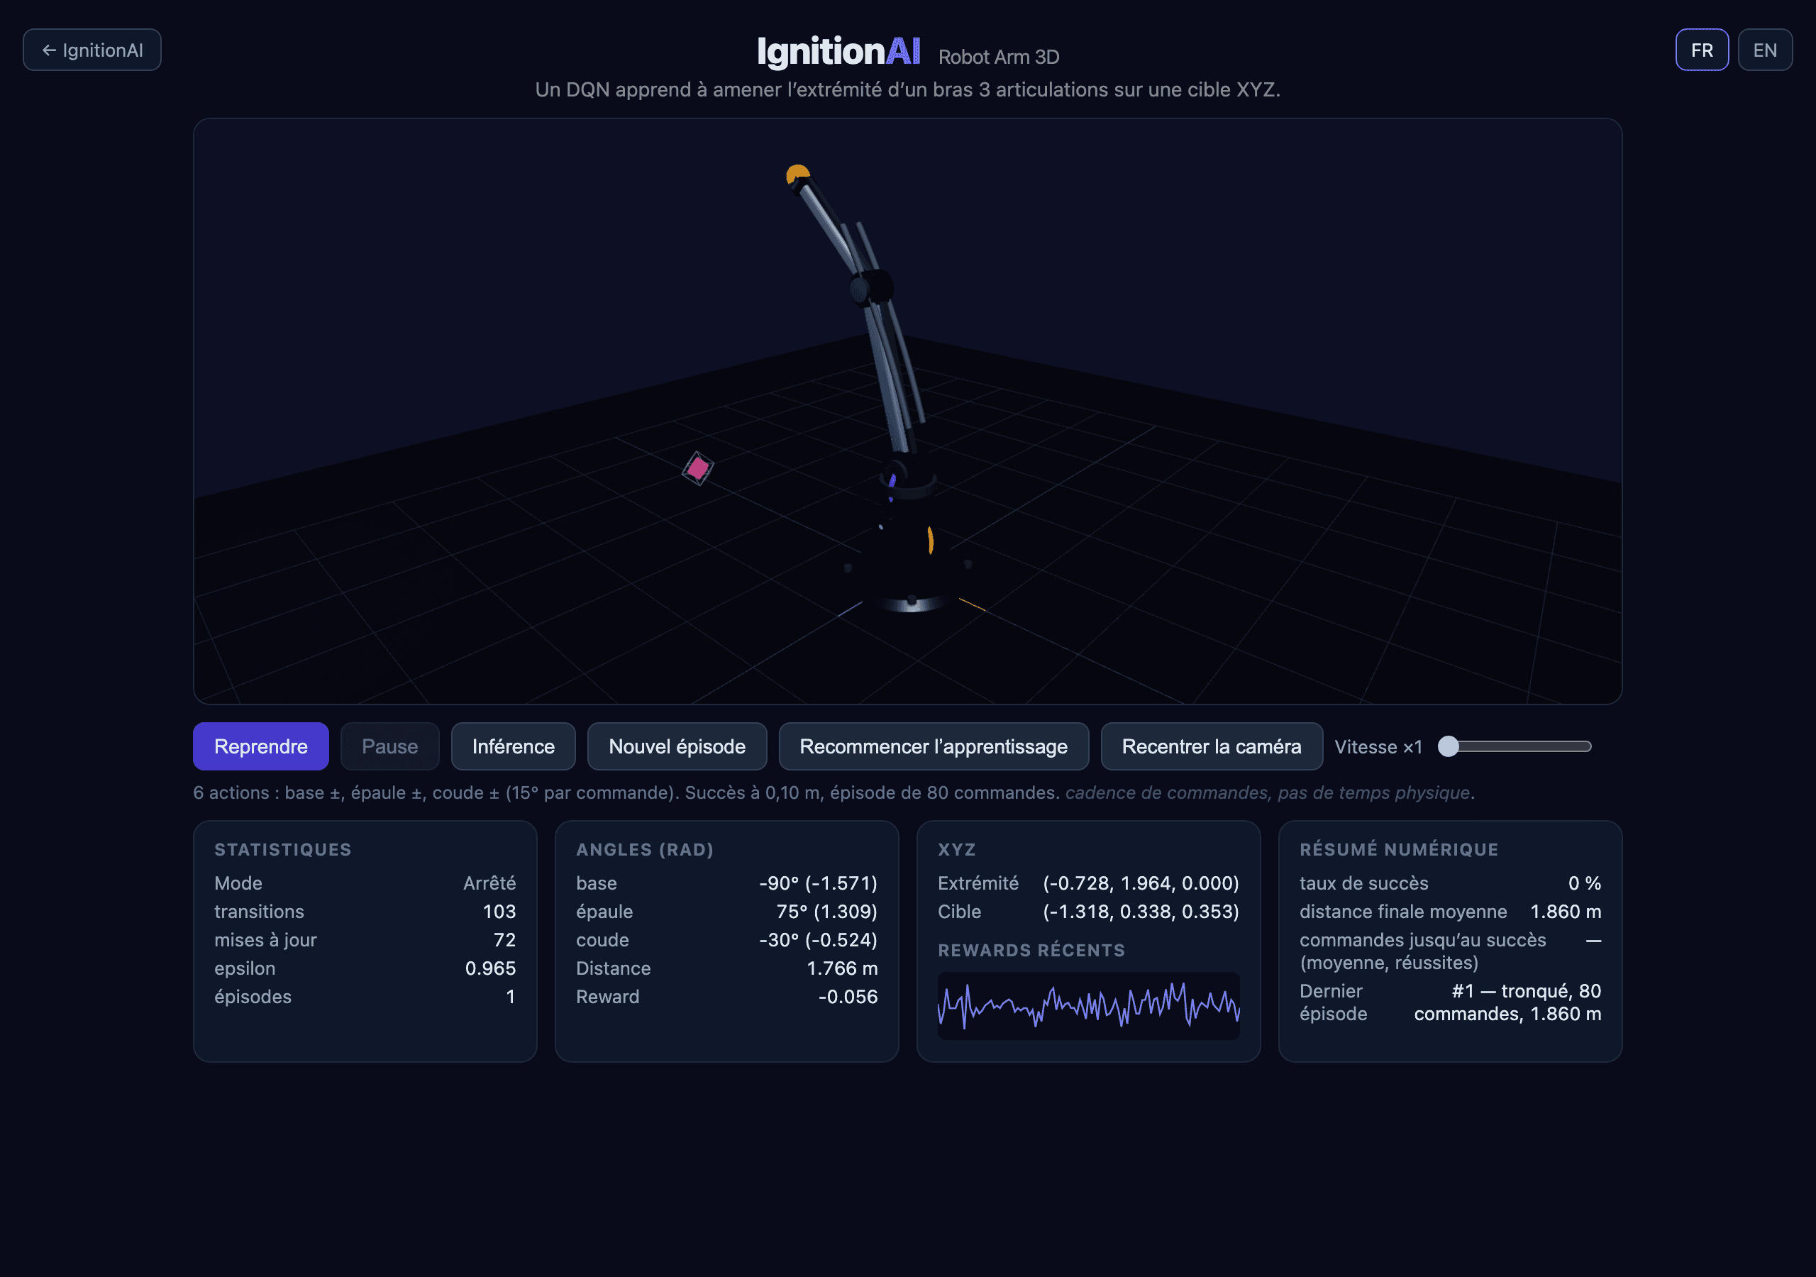Click the Pause button

coord(390,746)
